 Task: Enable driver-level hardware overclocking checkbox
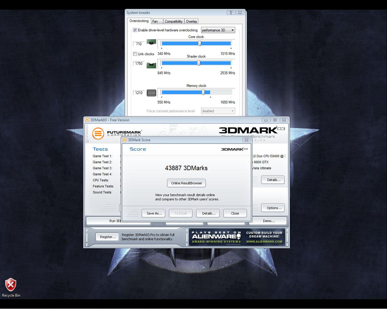135,30
